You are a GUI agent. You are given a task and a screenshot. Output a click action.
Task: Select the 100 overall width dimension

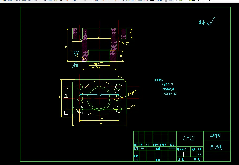pyautogui.click(x=101, y=124)
